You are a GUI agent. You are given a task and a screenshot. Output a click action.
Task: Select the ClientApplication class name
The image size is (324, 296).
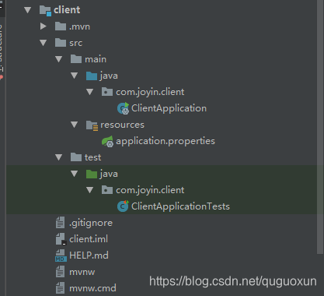tap(169, 108)
